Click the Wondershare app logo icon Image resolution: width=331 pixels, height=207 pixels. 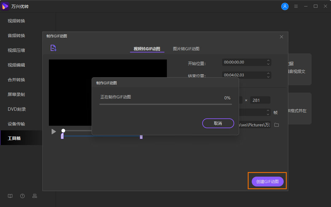tap(5, 6)
